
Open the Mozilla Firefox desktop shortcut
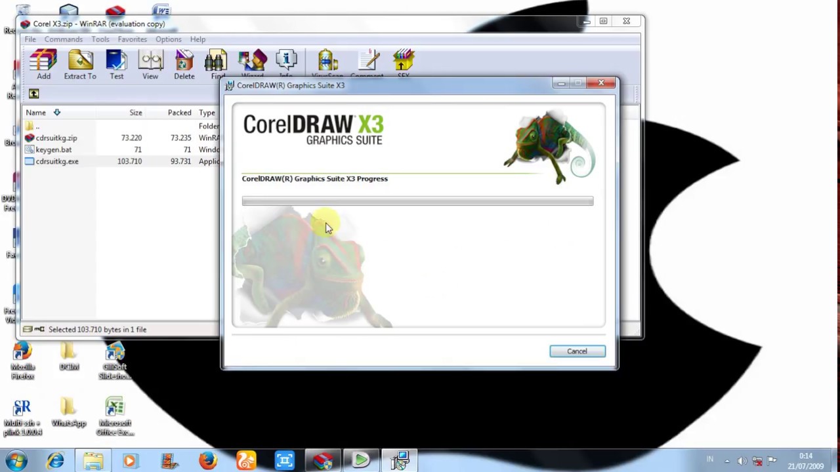tap(22, 361)
